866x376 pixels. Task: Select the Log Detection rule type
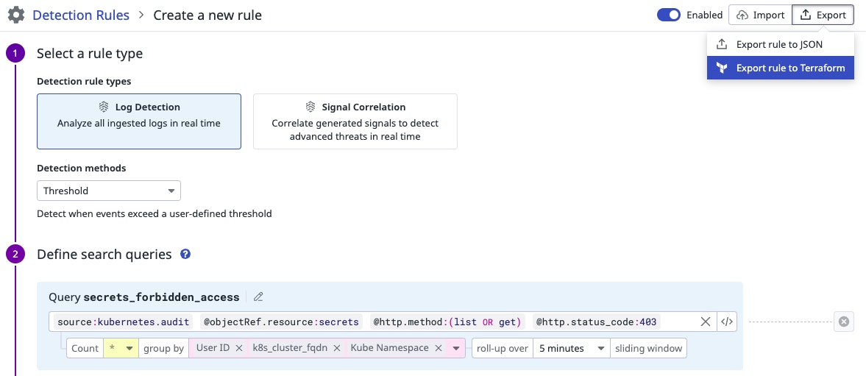pyautogui.click(x=139, y=121)
